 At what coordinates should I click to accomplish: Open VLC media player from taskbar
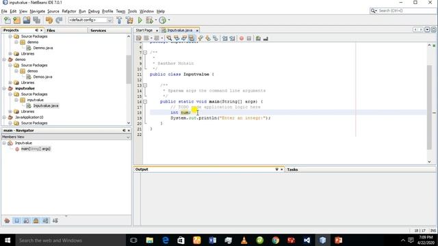pyautogui.click(x=244, y=240)
